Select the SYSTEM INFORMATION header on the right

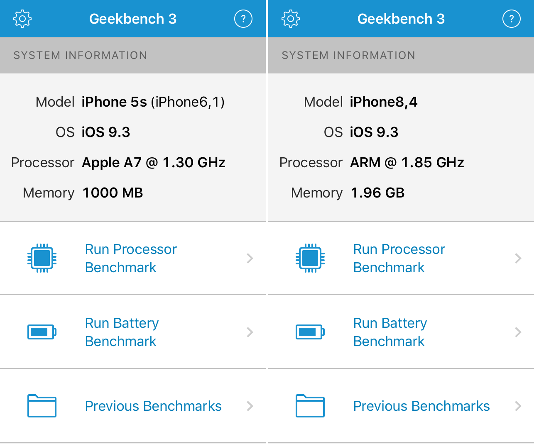[x=348, y=55]
